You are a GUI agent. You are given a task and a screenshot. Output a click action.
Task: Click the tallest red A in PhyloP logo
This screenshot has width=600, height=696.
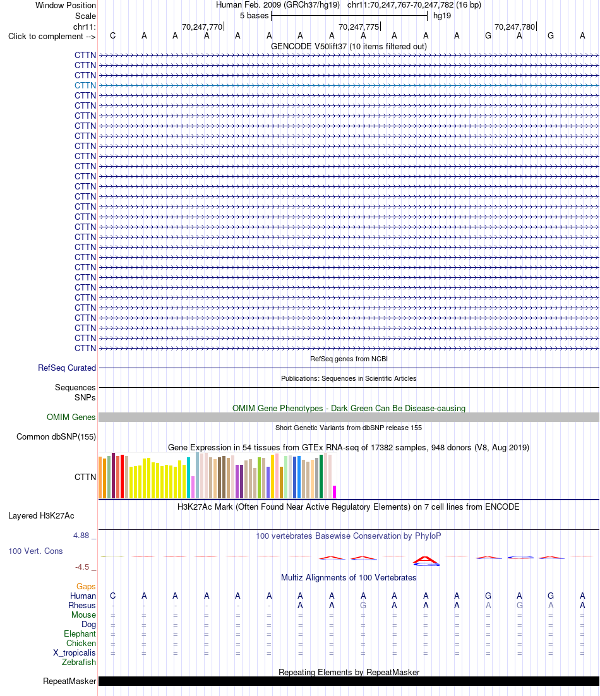(425, 560)
